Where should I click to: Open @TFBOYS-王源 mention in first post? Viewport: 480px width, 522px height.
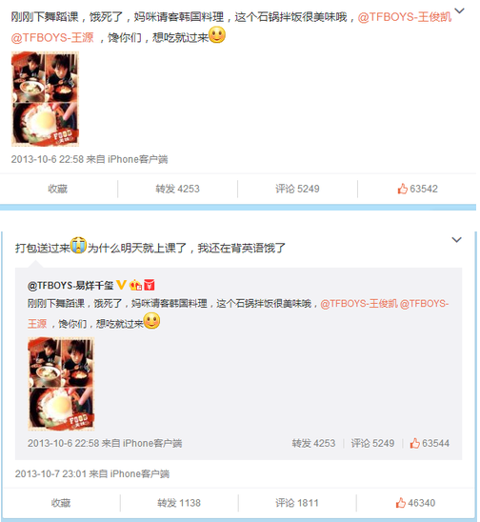(52, 37)
